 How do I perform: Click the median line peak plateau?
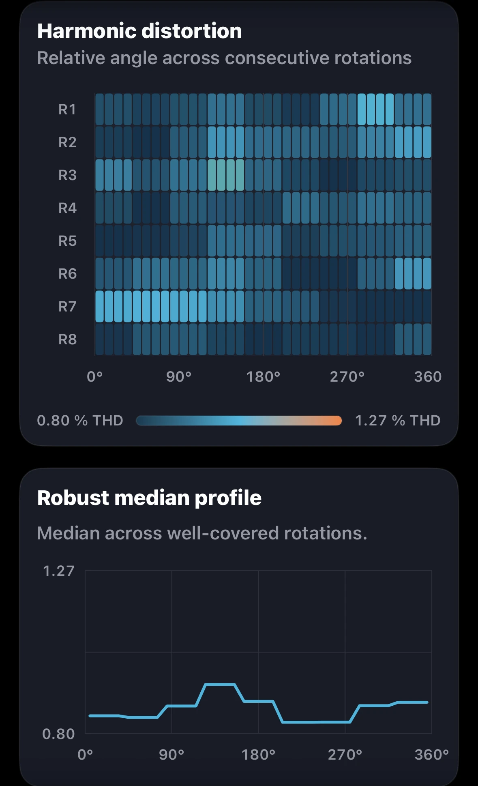(x=220, y=685)
